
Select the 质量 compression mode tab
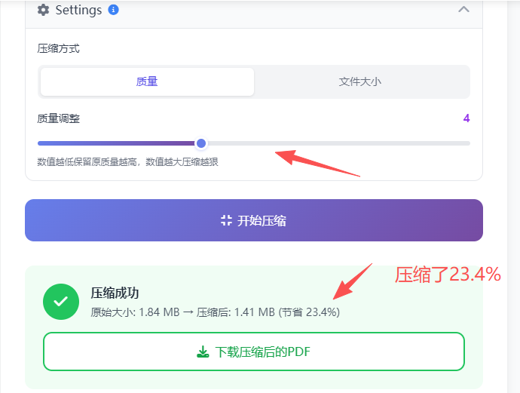point(147,81)
